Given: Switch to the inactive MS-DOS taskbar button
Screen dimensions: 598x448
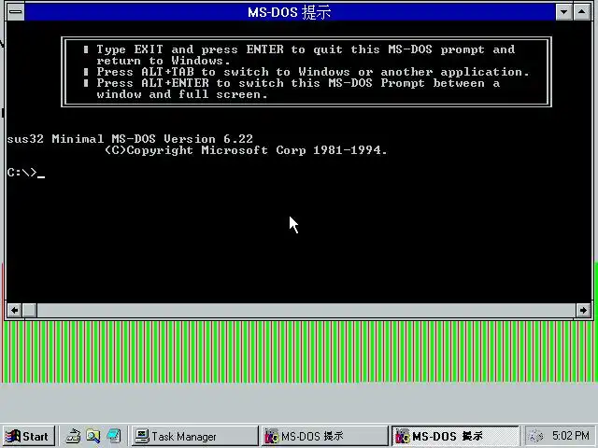Looking at the screenshot, I should (324, 436).
